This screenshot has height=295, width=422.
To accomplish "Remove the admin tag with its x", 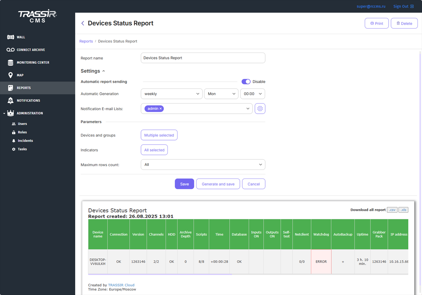I will point(161,109).
